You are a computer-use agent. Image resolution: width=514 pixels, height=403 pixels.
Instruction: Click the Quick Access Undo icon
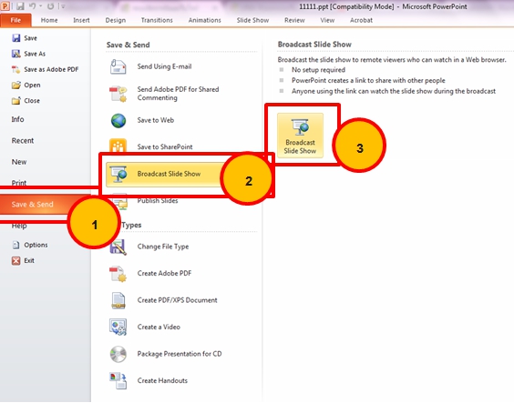pyautogui.click(x=33, y=6)
